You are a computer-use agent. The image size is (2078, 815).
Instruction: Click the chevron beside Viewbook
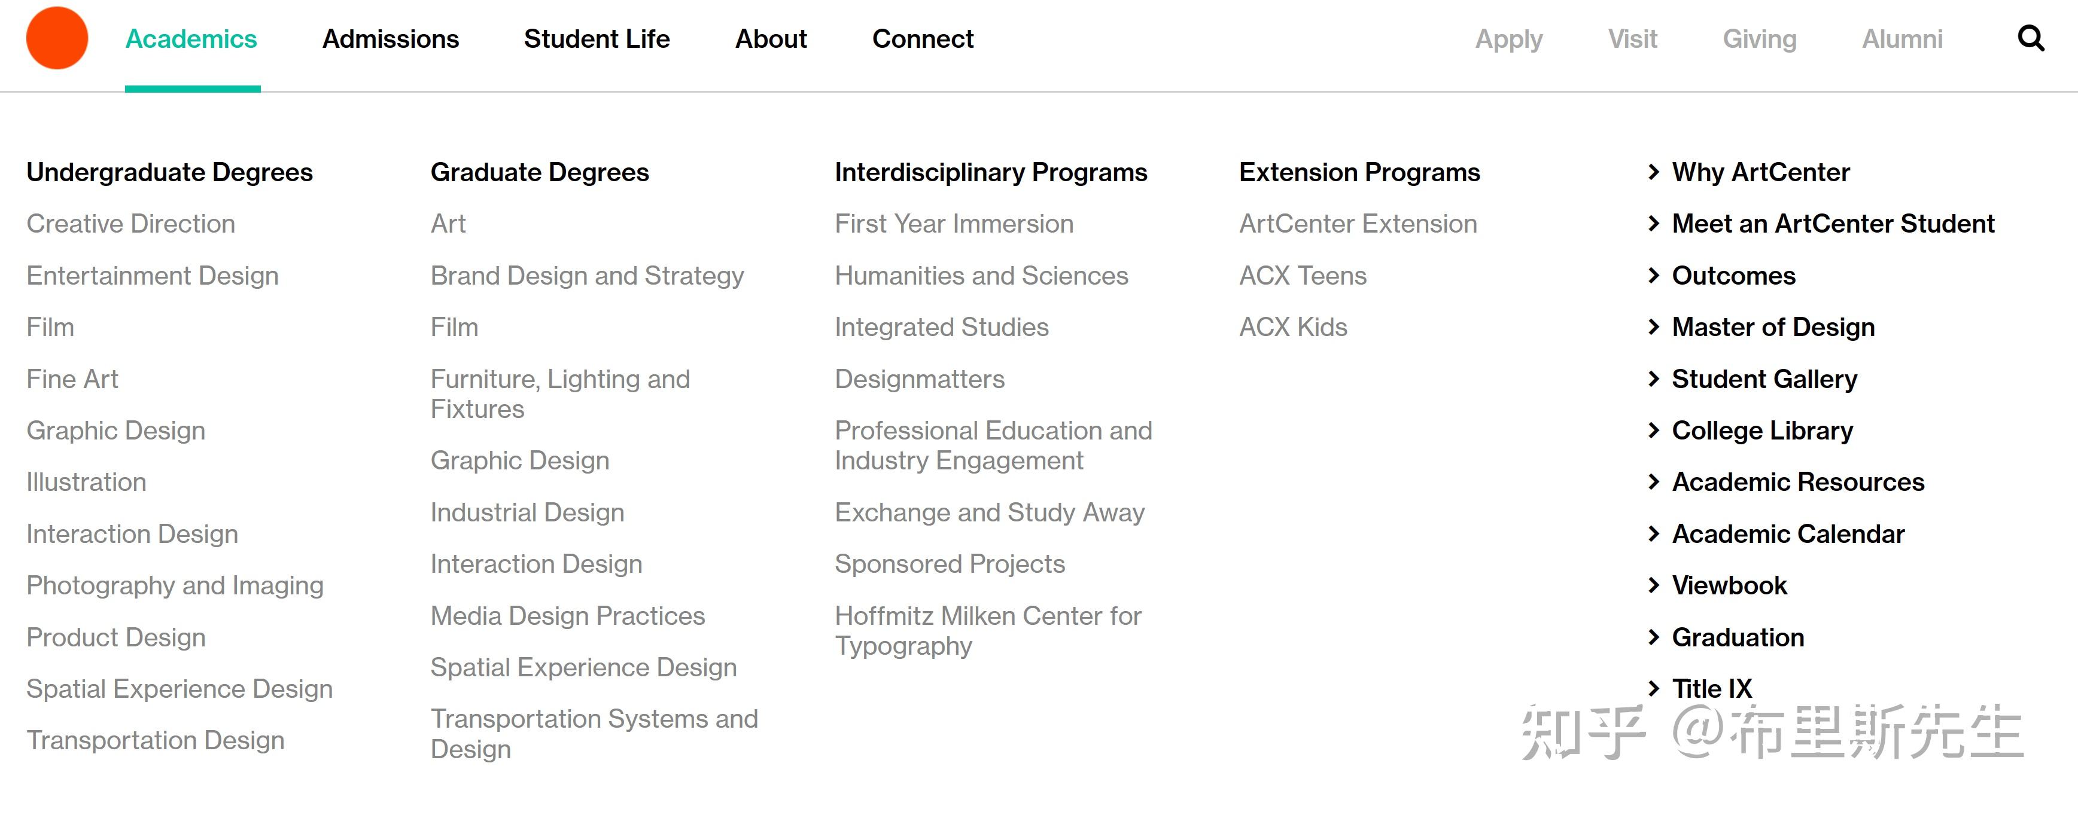[x=1654, y=585]
